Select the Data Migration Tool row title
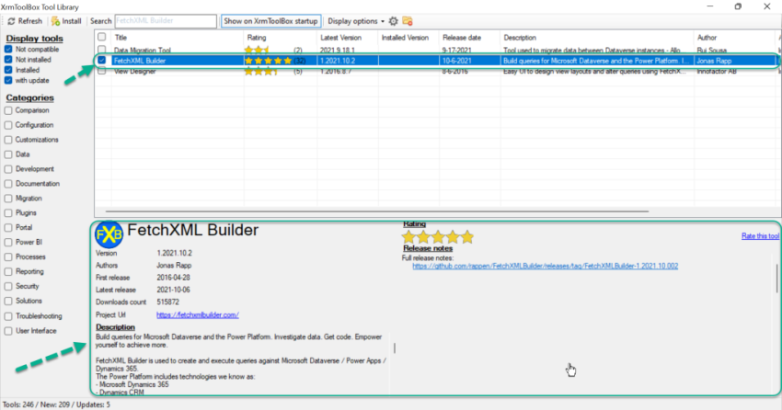The width and height of the screenshot is (782, 410). [x=142, y=51]
